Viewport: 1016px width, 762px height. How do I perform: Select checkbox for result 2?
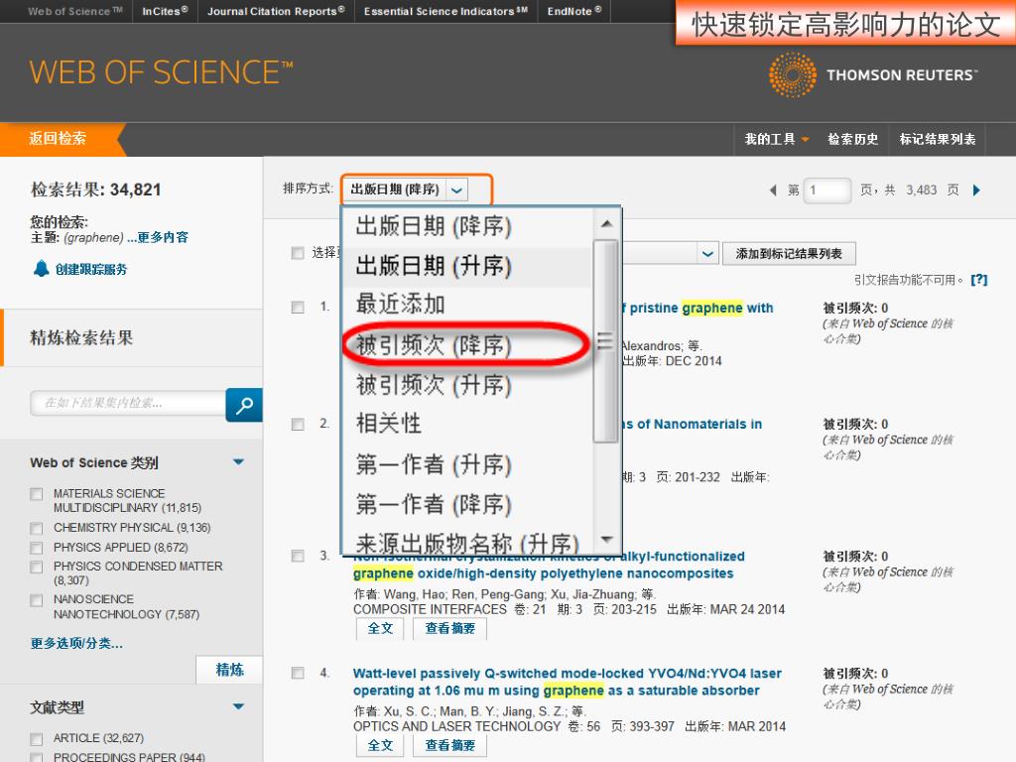[x=298, y=425]
